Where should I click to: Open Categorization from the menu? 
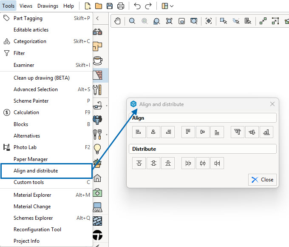[x=46, y=41]
